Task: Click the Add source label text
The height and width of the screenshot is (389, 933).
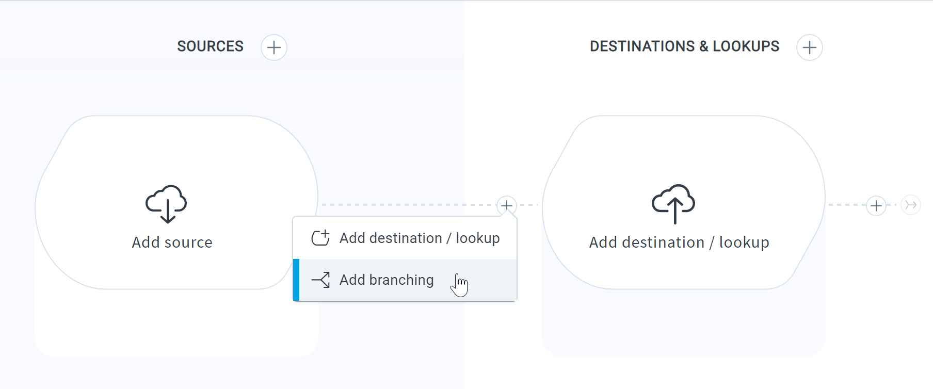Action: tap(172, 242)
